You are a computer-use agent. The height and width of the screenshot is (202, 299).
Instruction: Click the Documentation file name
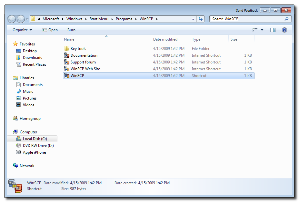(84, 55)
